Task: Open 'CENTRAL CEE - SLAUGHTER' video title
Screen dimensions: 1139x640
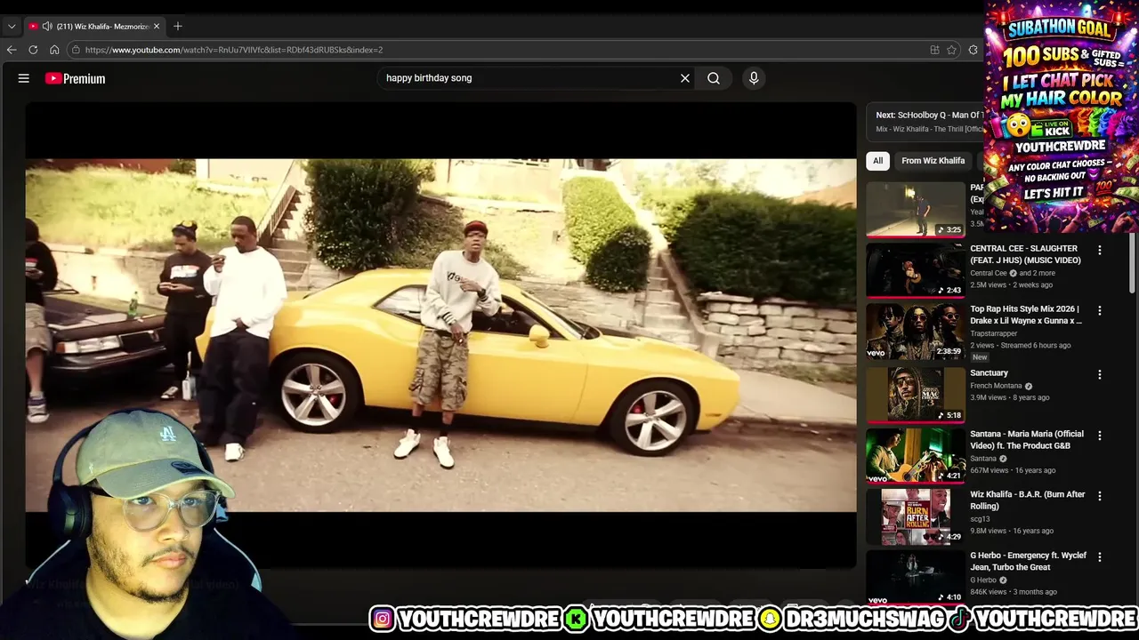Action: [x=1025, y=254]
